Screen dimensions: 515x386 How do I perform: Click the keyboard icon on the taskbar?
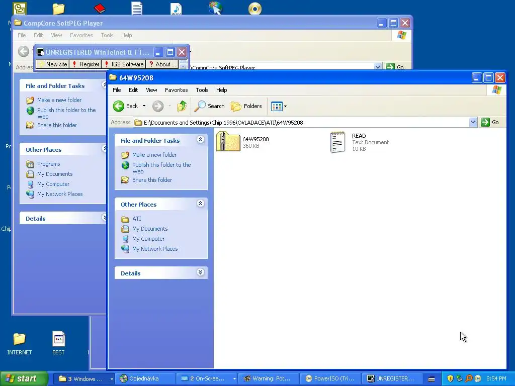click(432, 379)
